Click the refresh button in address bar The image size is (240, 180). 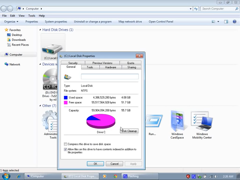[196, 9]
